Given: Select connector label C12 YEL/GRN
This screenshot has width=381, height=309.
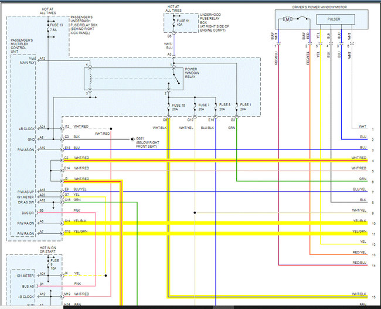Looking at the screenshot, I should click(x=76, y=231).
